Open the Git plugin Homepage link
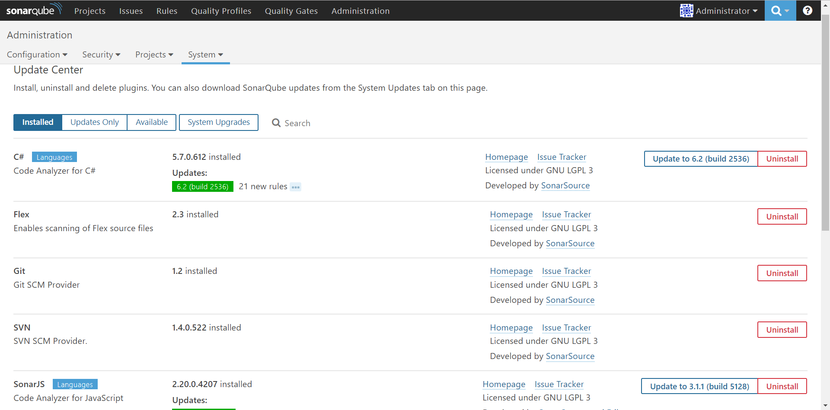Screen dimensions: 830x410 tap(511, 271)
